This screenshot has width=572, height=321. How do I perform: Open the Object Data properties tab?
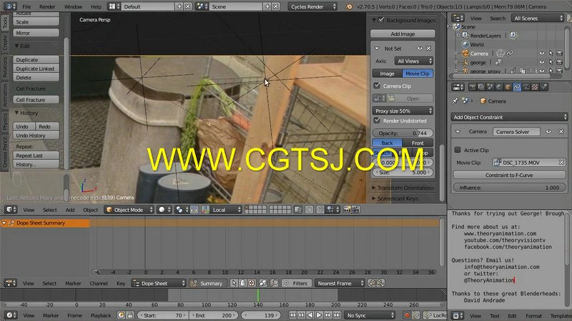point(526,87)
